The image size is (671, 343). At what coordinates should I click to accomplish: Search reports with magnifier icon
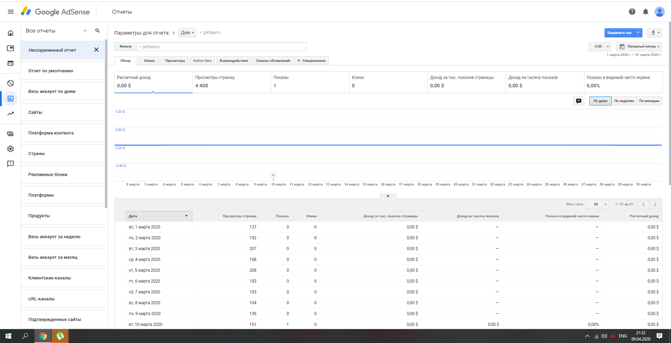tap(98, 31)
